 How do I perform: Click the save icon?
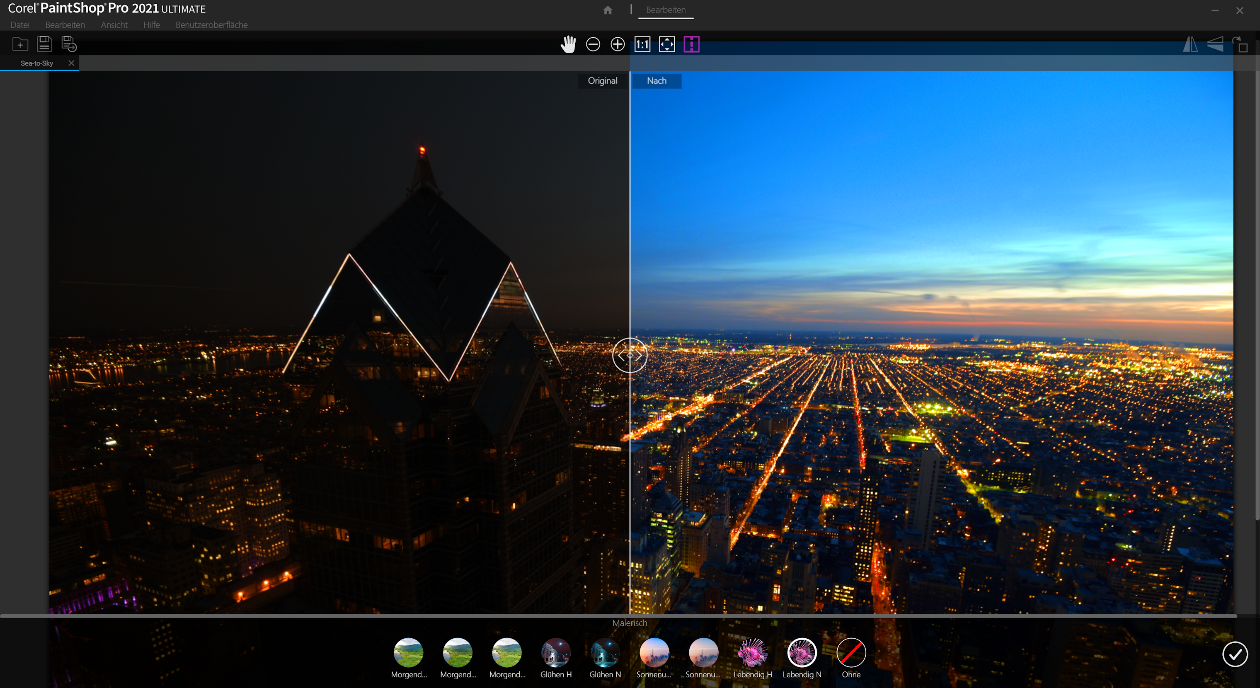click(44, 44)
